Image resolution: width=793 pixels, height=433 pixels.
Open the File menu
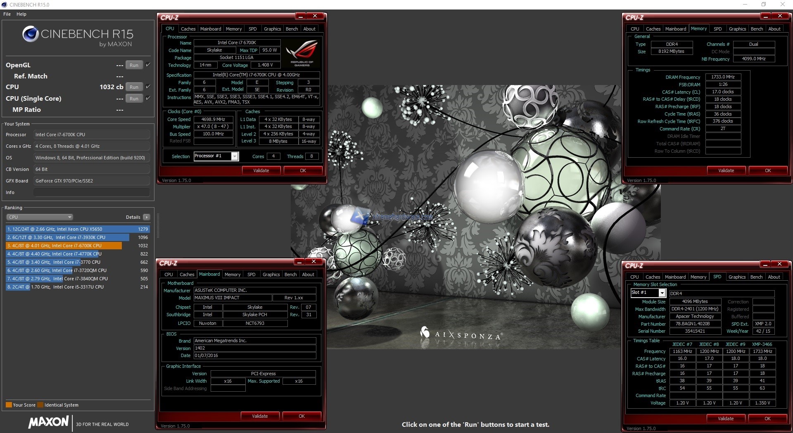(7, 14)
